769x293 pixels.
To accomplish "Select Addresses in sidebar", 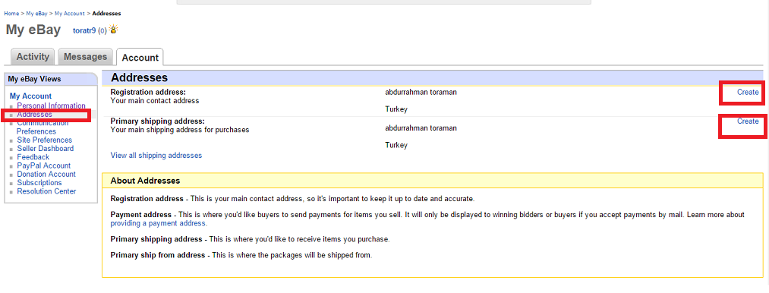I will tap(34, 115).
